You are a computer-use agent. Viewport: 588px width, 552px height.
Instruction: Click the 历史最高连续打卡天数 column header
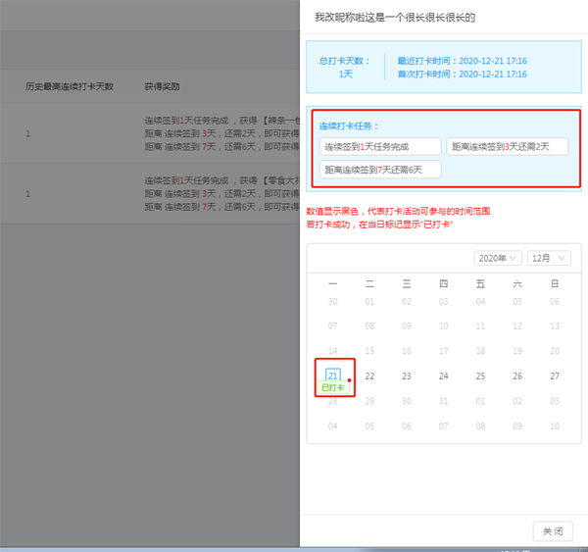70,86
